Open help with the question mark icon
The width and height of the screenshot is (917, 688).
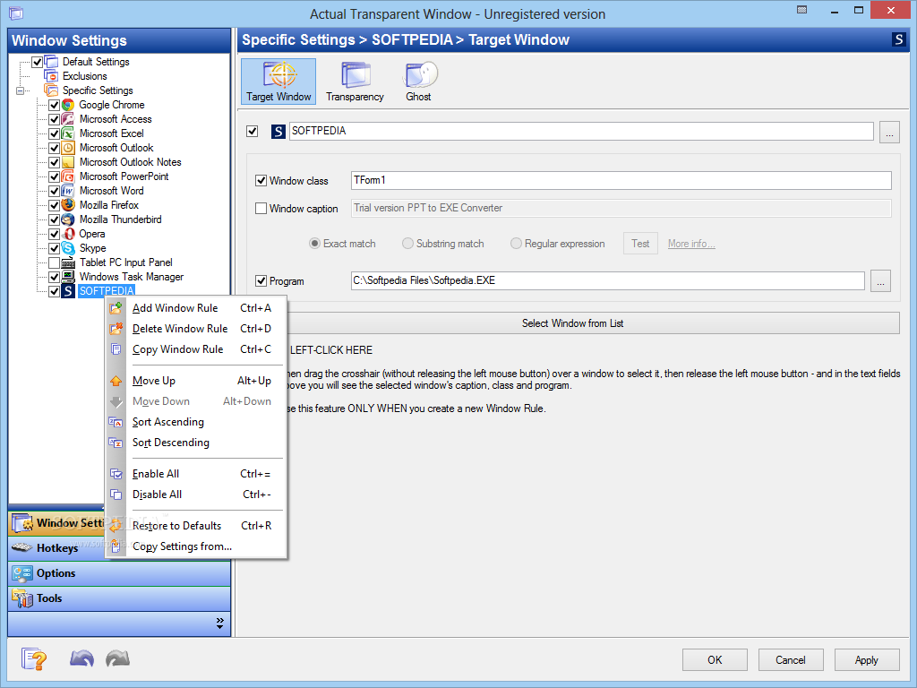tap(34, 658)
